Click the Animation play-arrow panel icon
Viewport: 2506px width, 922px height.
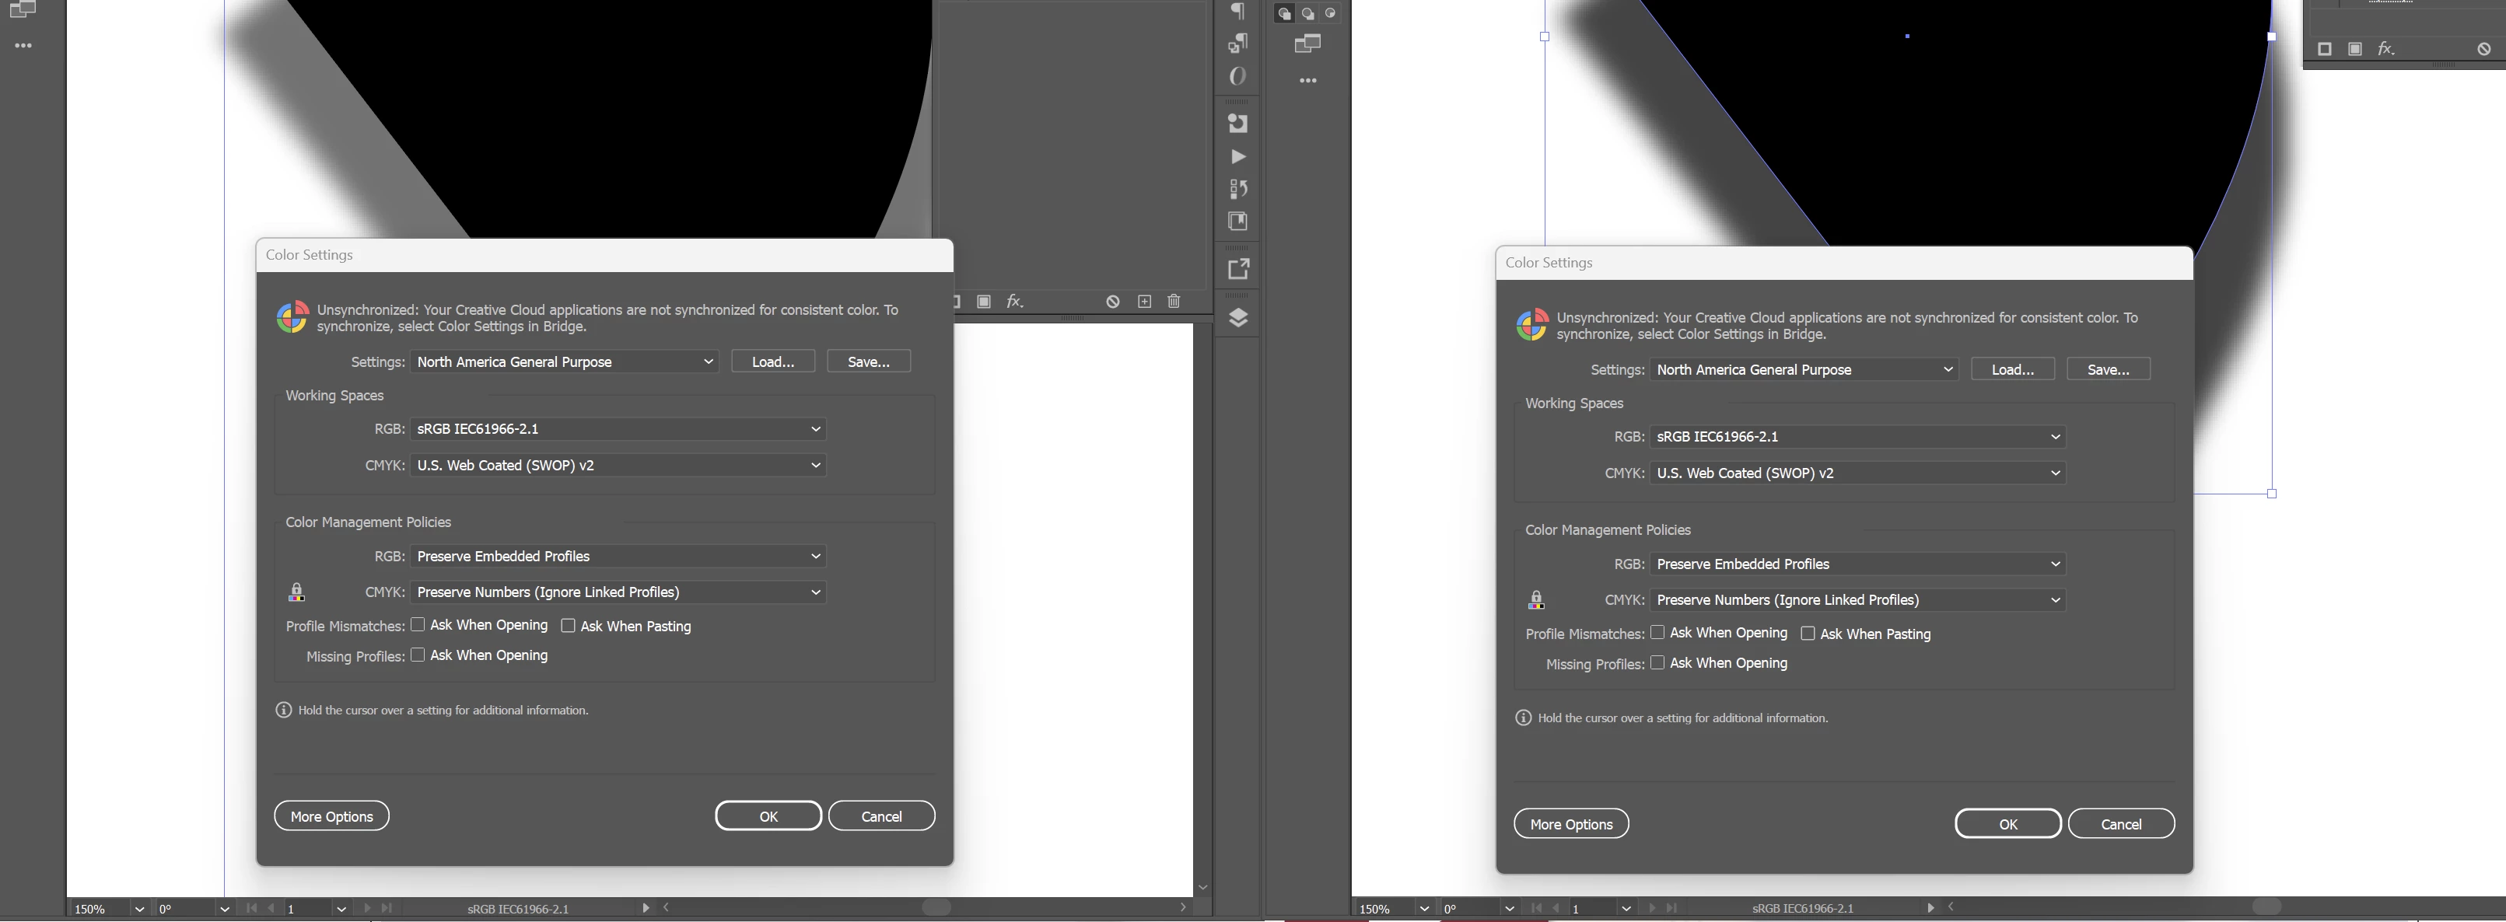(x=1237, y=156)
